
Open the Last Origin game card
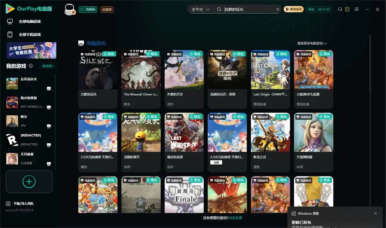tap(270, 79)
